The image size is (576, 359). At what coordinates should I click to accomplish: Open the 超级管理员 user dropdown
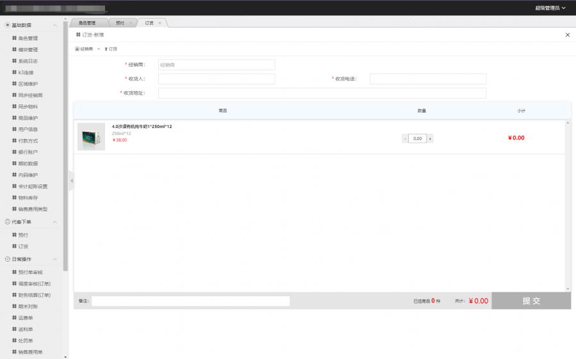(550, 8)
